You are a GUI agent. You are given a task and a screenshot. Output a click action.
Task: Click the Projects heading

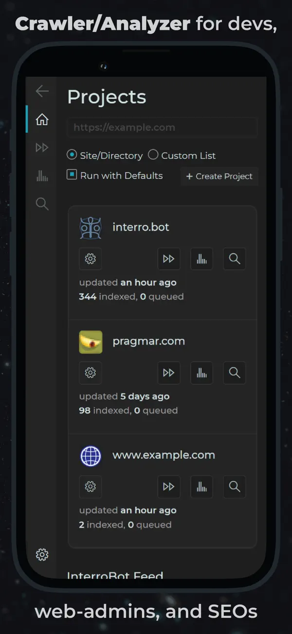(107, 97)
